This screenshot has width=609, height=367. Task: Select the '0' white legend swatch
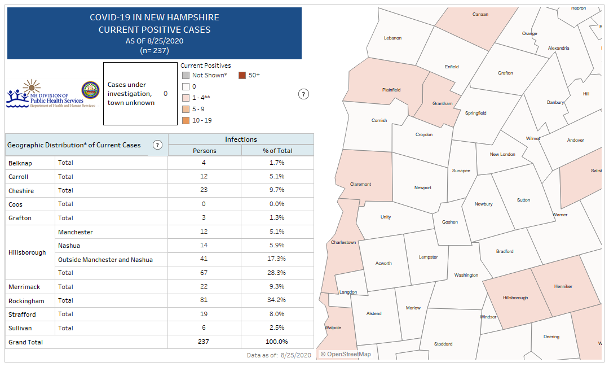[185, 86]
